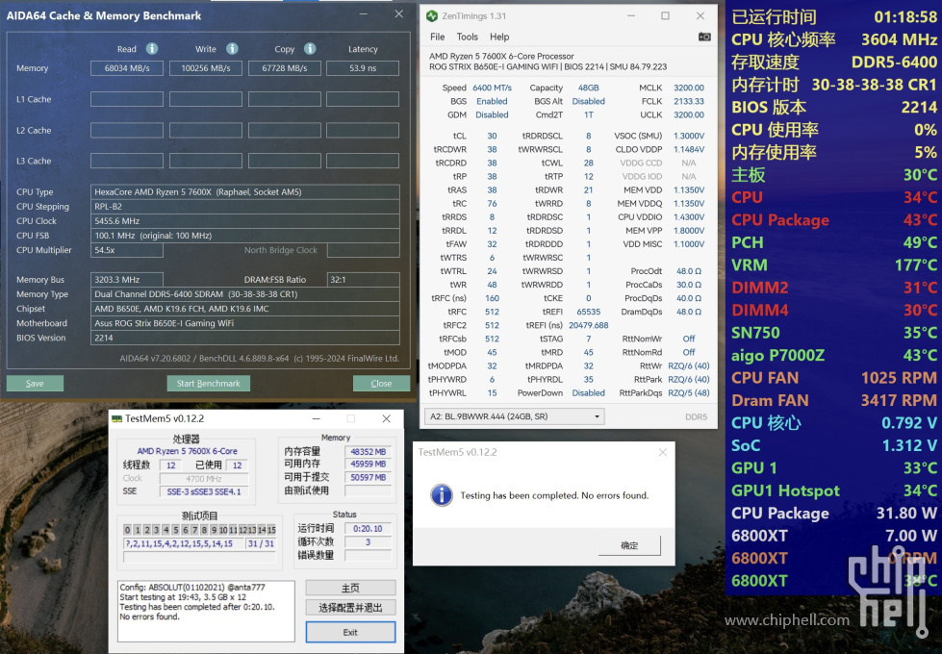Screen dimensions: 942x654
Task: Click the Memory Read value 68034 MB/s
Action: click(x=127, y=68)
